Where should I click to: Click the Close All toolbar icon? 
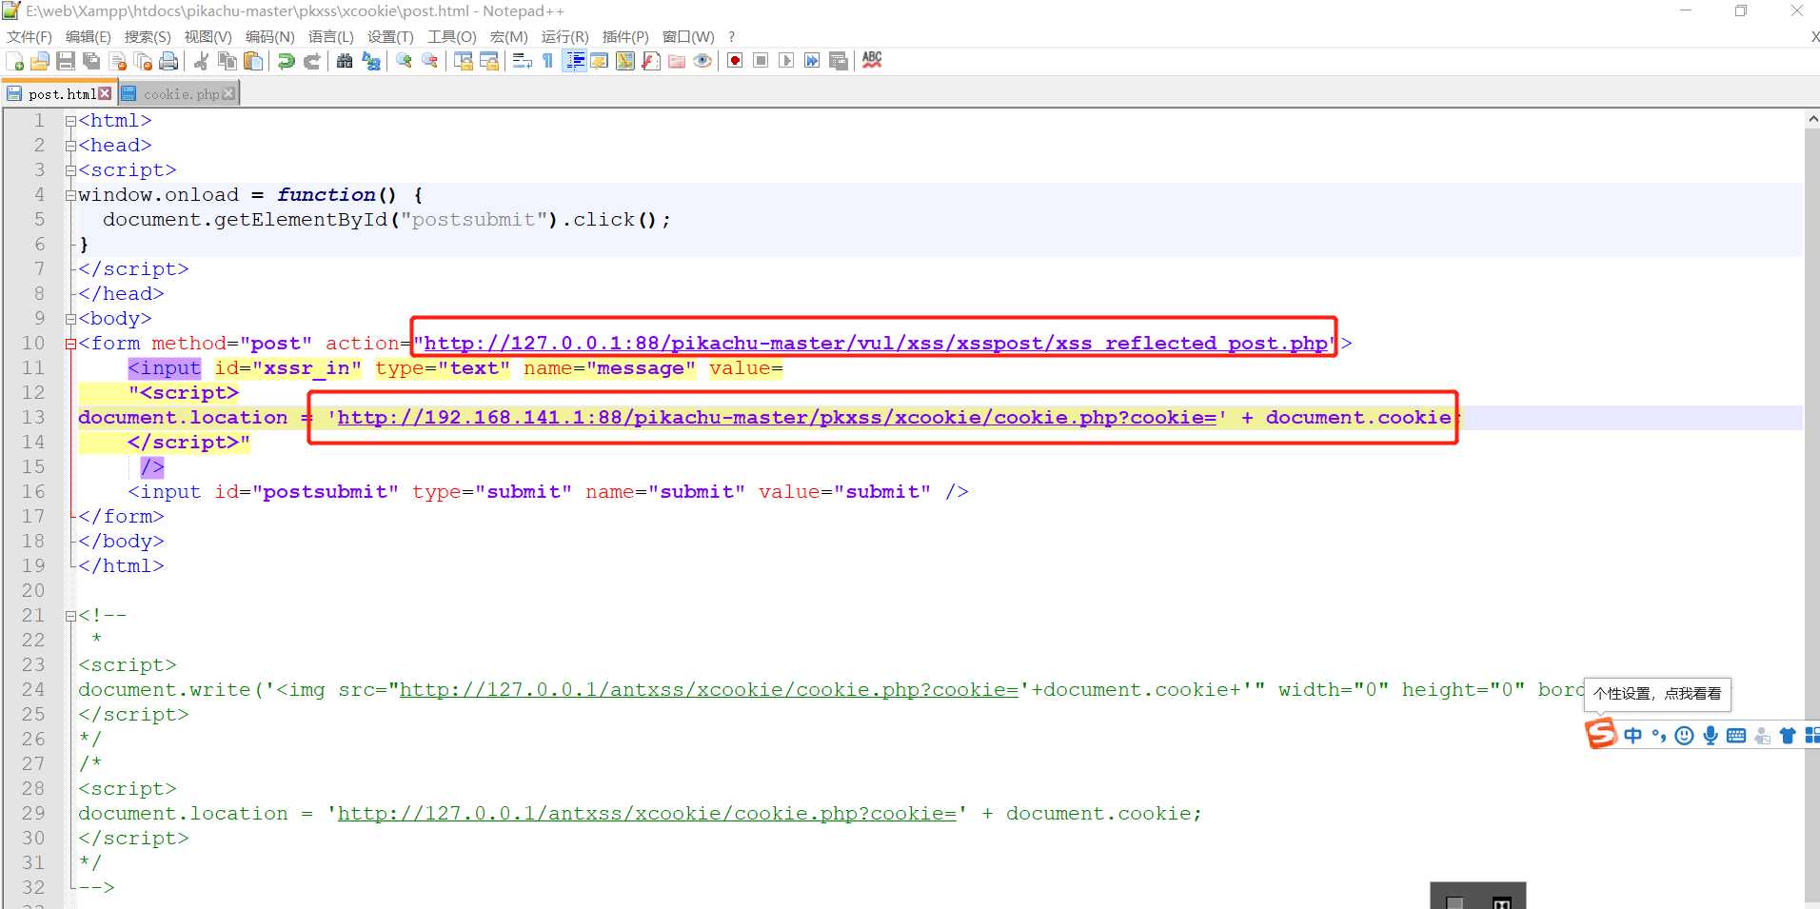tap(144, 61)
